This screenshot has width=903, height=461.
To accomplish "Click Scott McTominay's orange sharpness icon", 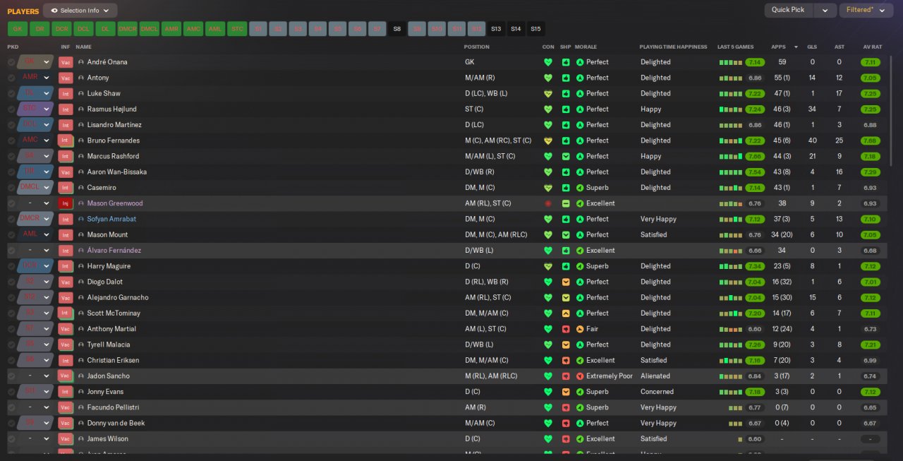I will (x=566, y=313).
